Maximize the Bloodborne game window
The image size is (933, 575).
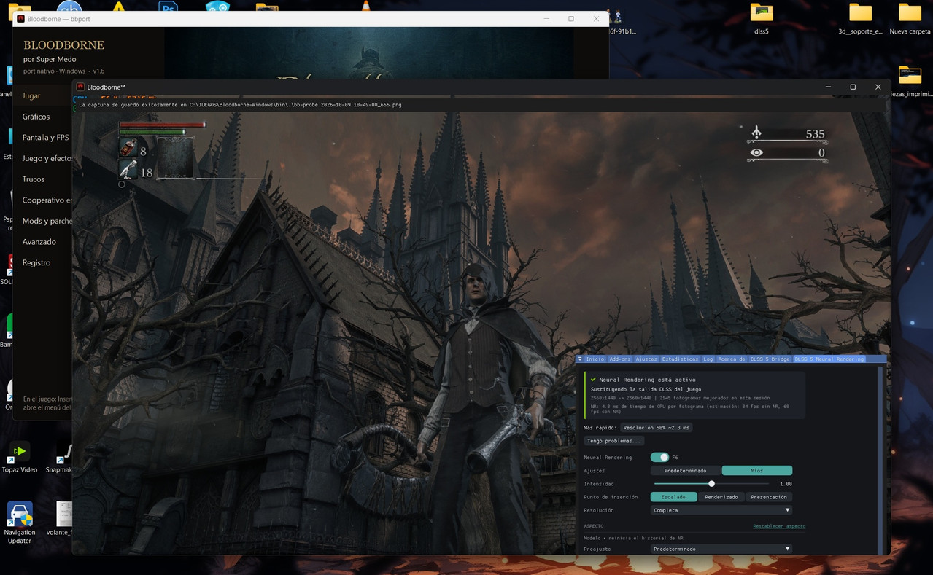pos(853,87)
